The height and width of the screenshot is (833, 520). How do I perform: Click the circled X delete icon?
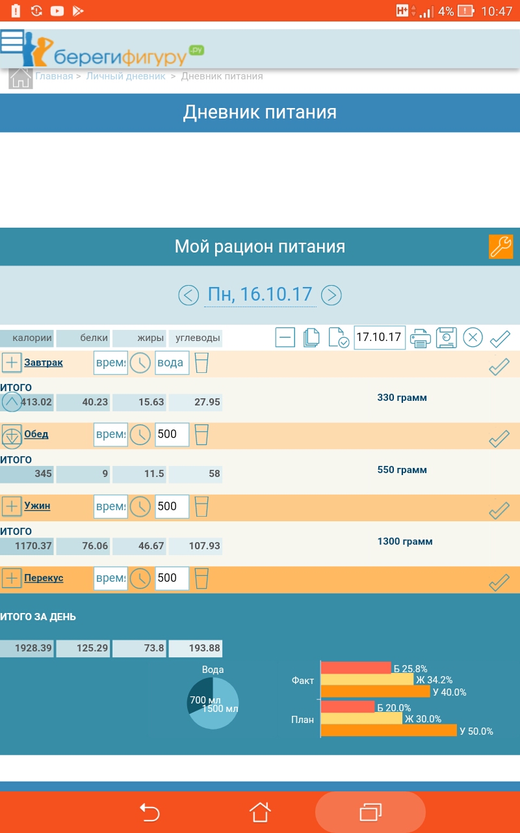click(473, 338)
